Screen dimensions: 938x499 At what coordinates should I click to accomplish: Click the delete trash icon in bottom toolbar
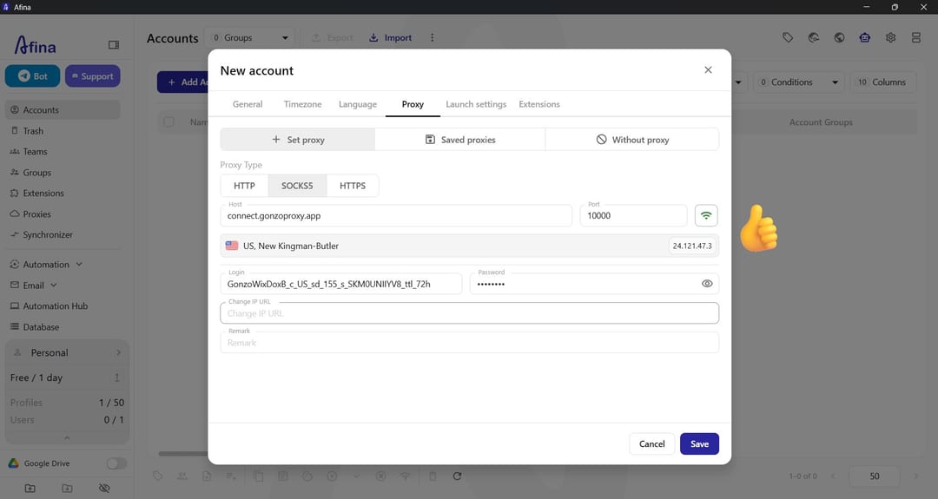pos(433,476)
